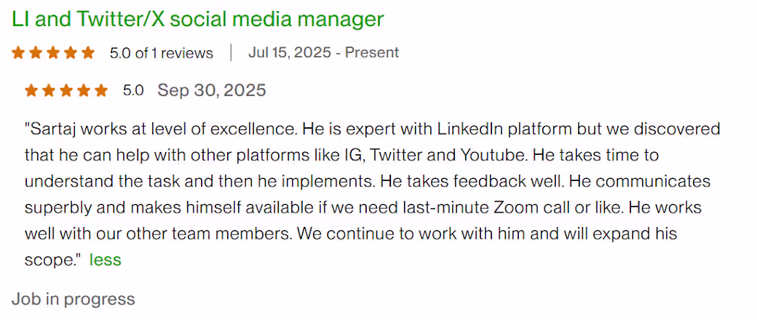The height and width of the screenshot is (320, 757).
Task: Click first star beside the Sep 30 review
Action: point(32,90)
